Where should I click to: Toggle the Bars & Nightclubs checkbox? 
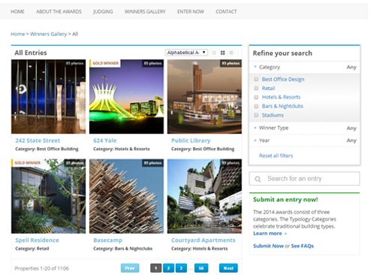pyautogui.click(x=256, y=106)
